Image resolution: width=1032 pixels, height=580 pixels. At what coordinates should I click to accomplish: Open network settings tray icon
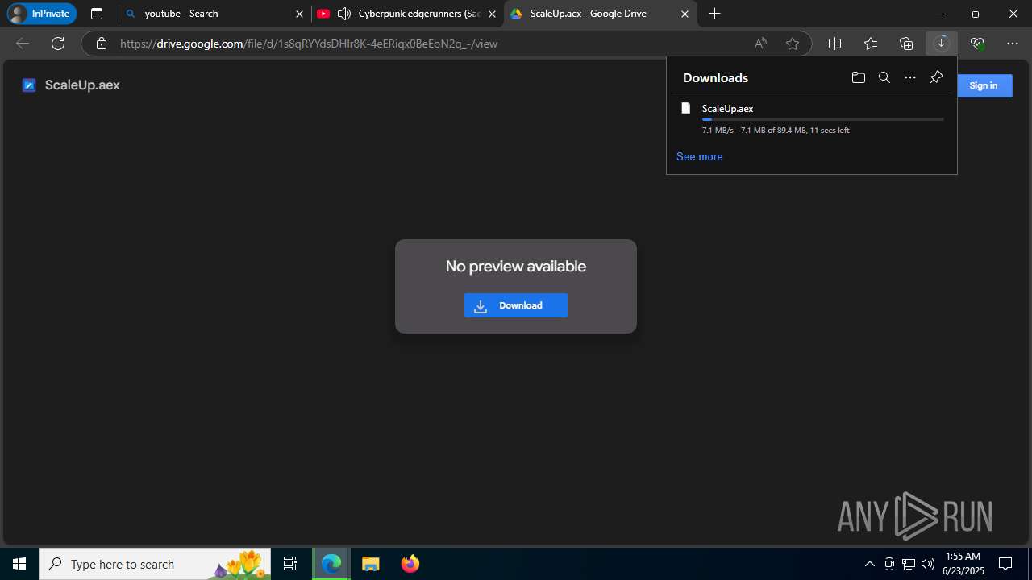909,564
